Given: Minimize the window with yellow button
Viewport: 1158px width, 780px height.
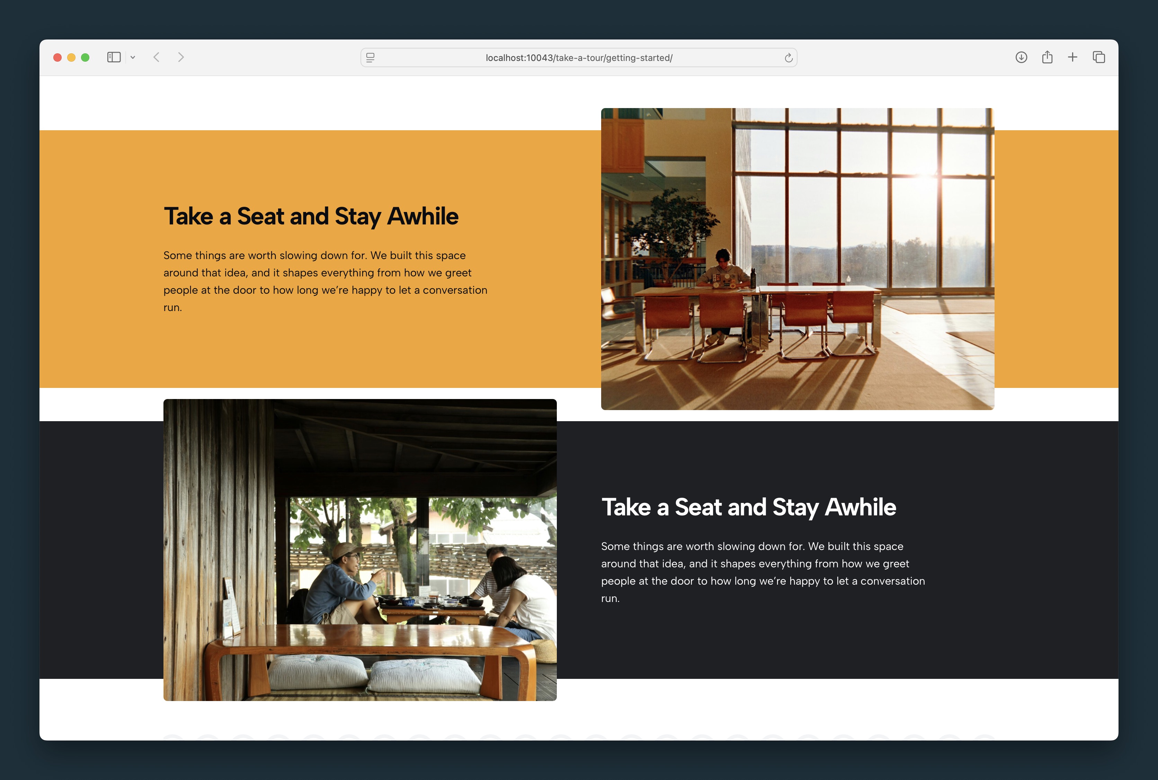Looking at the screenshot, I should [71, 58].
